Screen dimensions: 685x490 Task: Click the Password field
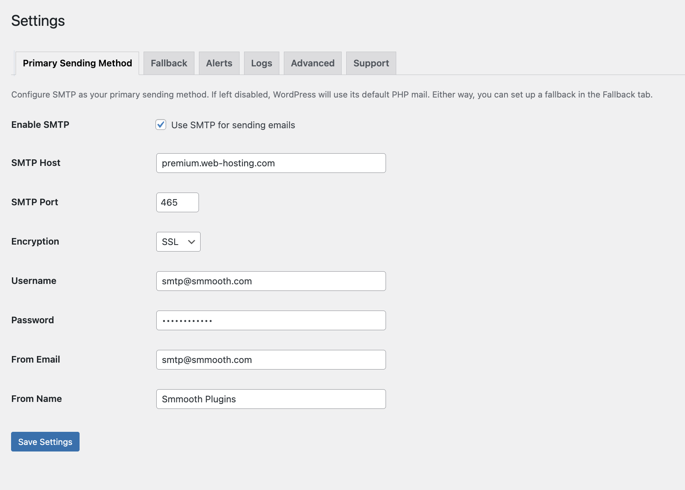click(271, 320)
